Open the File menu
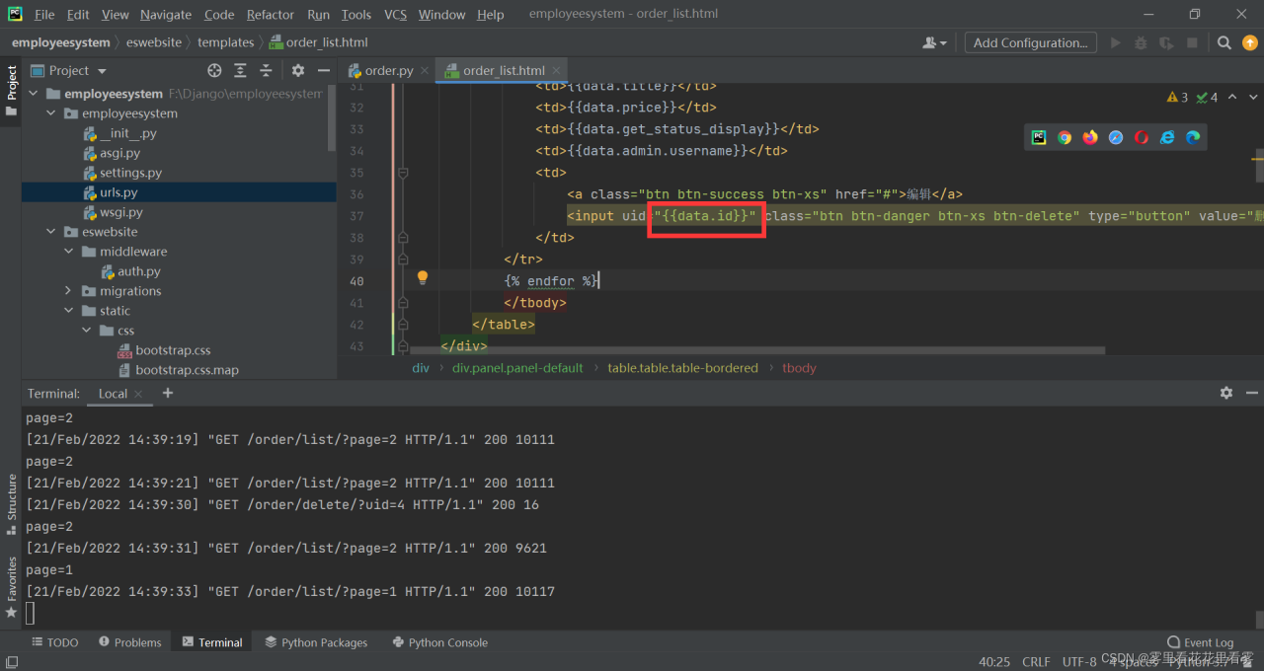The height and width of the screenshot is (671, 1264). pos(44,15)
